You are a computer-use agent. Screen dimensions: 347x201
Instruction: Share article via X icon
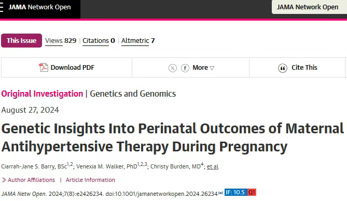pos(173,68)
